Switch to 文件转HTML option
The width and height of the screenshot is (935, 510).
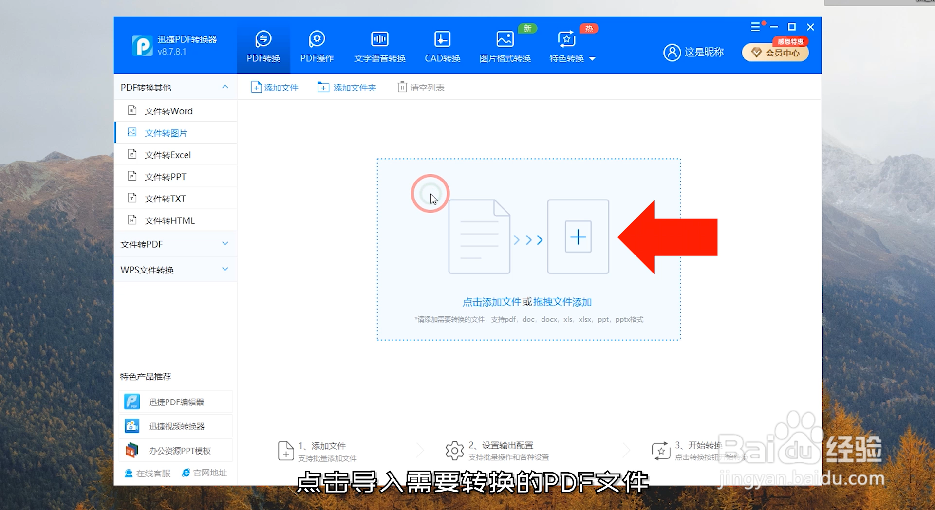coord(169,220)
